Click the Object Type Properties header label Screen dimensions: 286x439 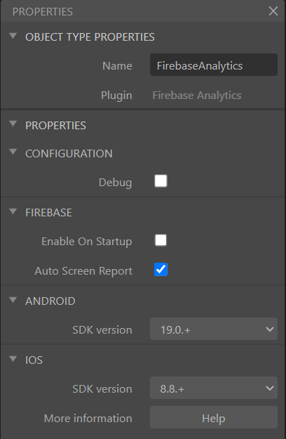click(90, 37)
